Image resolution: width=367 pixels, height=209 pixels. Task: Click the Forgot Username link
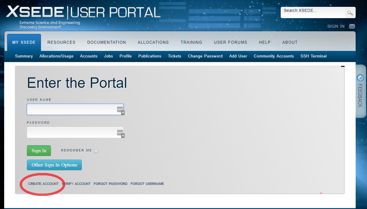point(147,184)
